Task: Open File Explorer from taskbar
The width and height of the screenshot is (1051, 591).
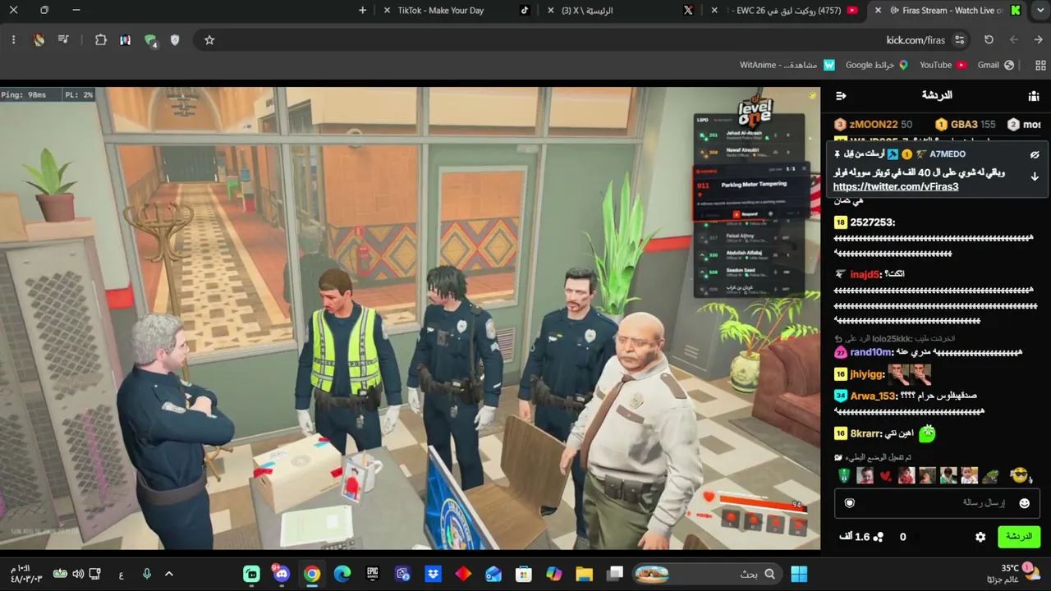Action: point(584,575)
